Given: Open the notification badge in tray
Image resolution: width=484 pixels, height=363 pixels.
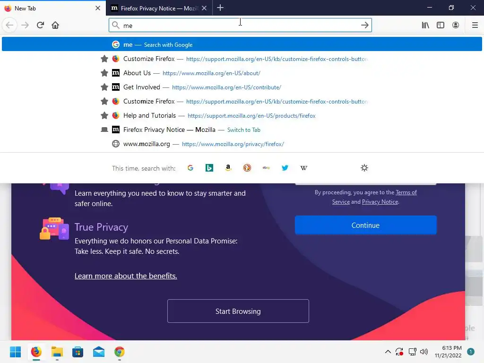Looking at the screenshot, I should coord(470,352).
